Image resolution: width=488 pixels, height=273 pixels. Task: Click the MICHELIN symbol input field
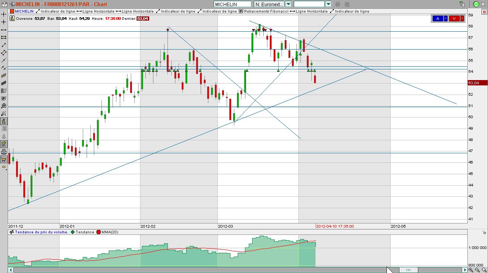coord(232,4)
